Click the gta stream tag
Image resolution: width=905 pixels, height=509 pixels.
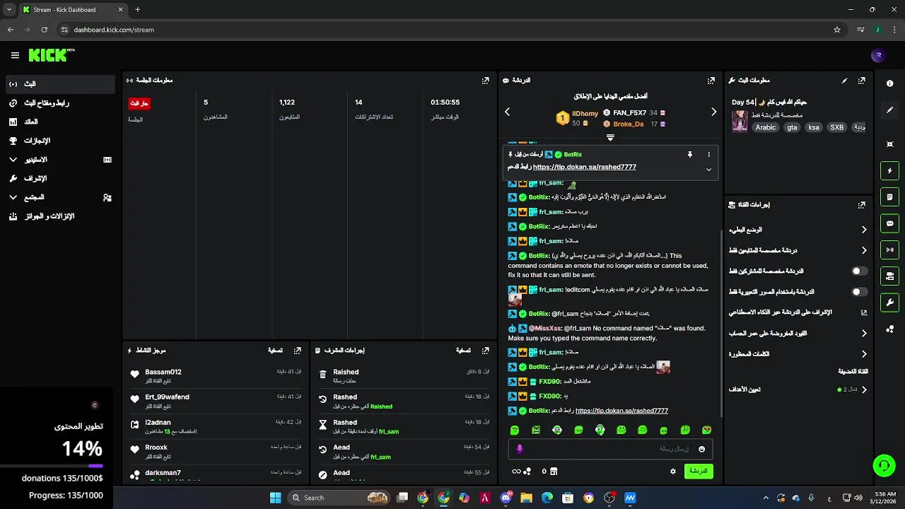[792, 127]
